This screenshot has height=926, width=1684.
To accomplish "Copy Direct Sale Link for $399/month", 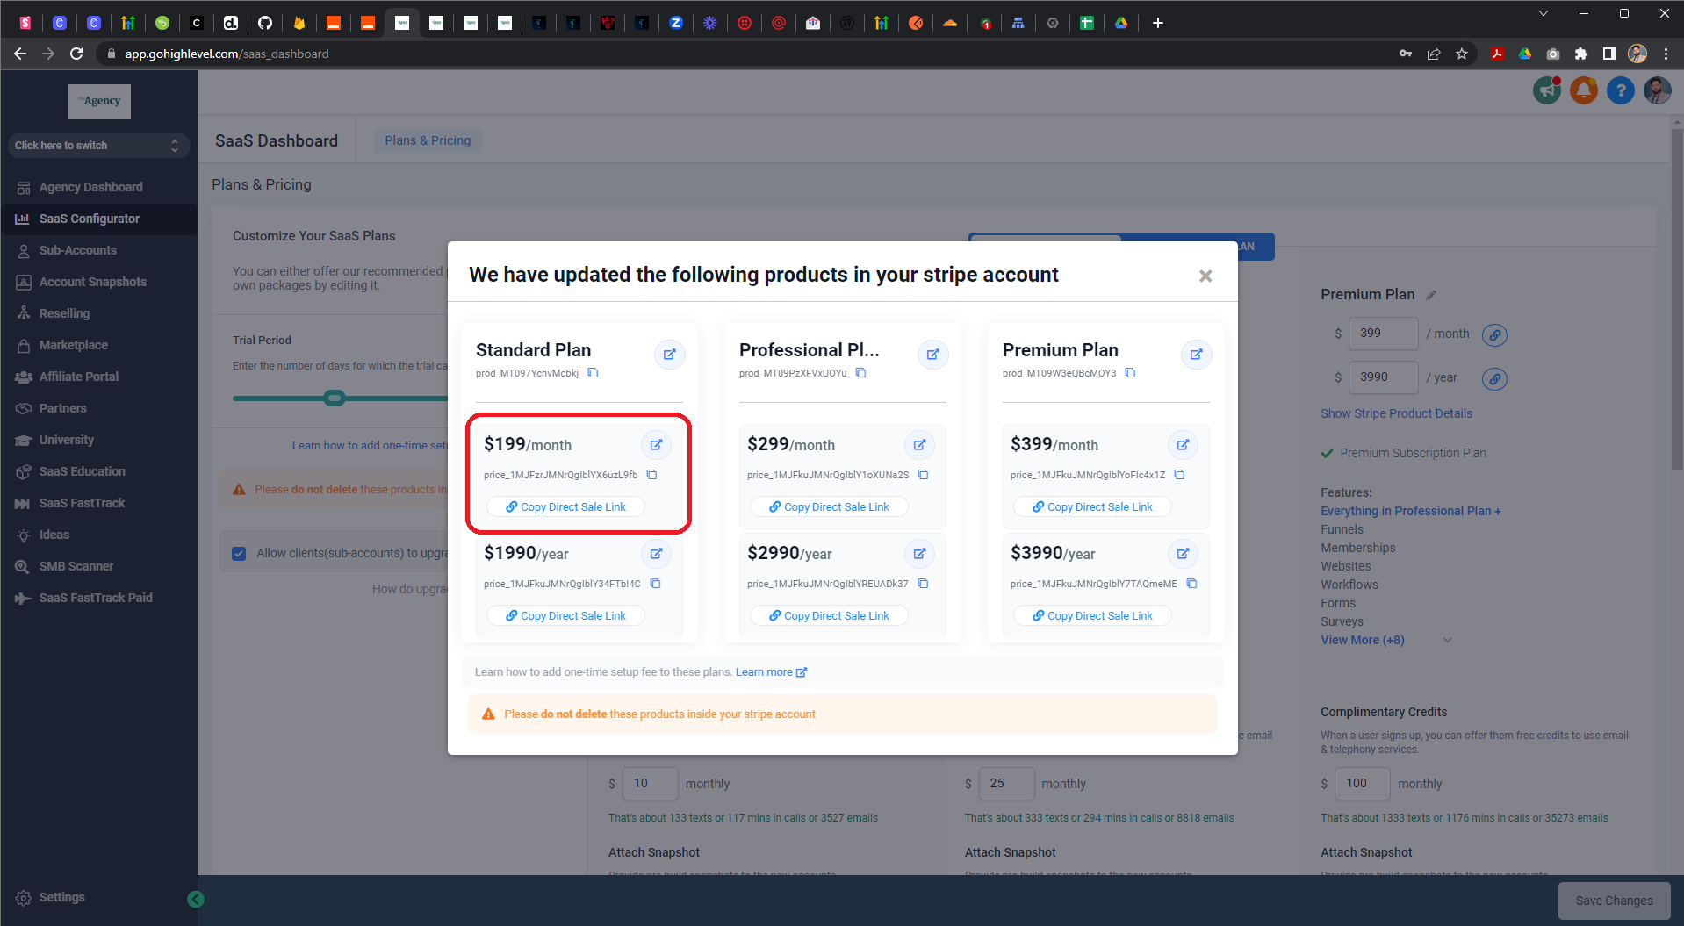I will pos(1092,507).
